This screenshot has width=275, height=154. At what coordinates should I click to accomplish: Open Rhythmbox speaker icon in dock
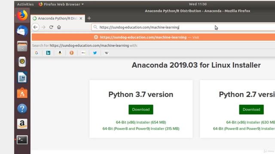pos(22,62)
